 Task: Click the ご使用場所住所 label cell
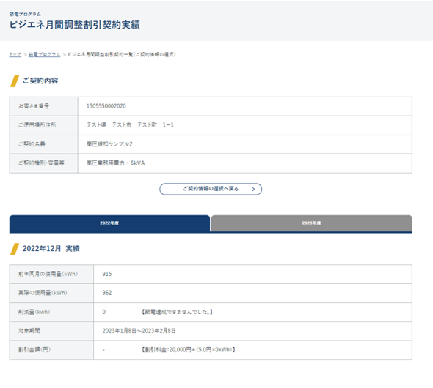tap(43, 125)
